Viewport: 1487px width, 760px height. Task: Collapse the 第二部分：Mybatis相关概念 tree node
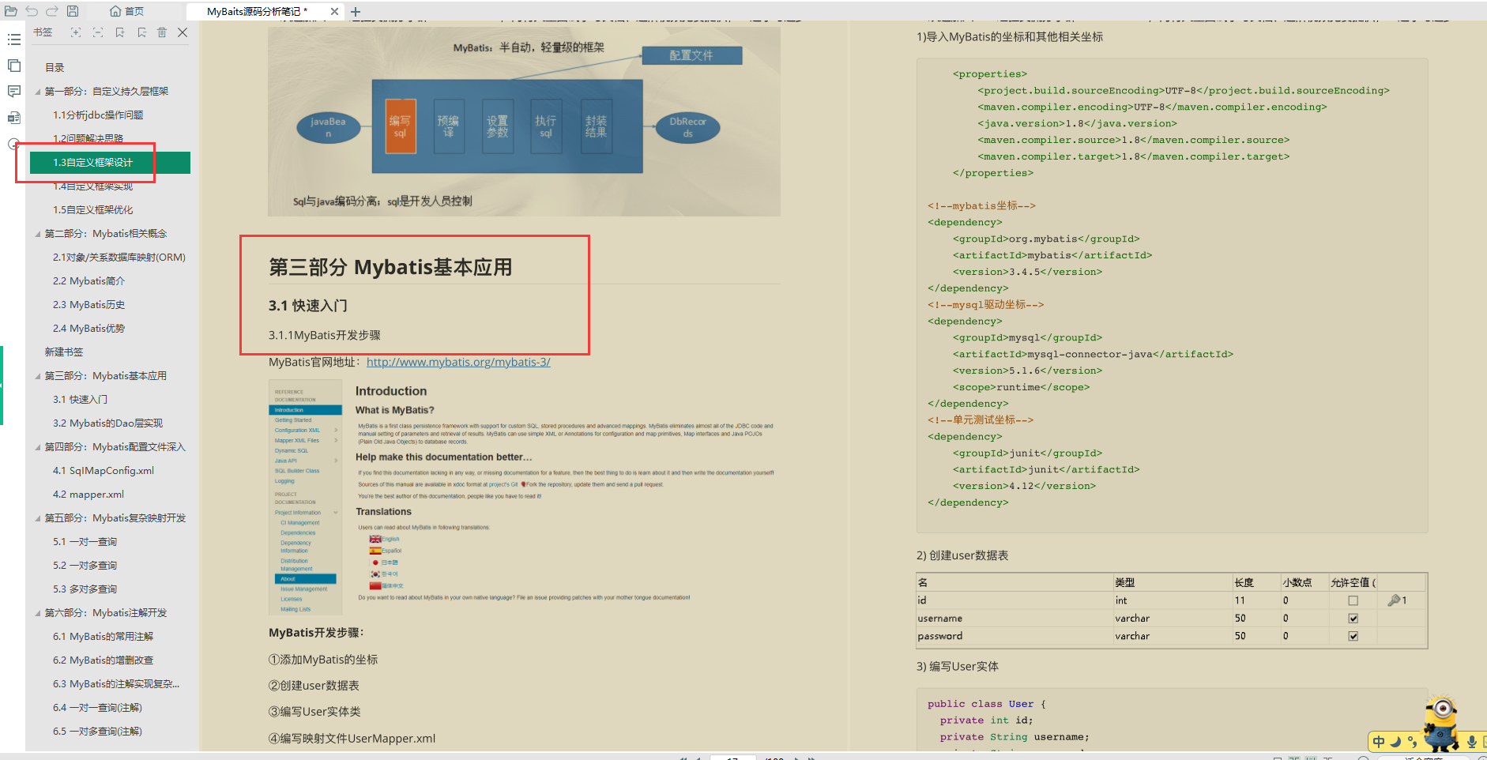coord(38,234)
